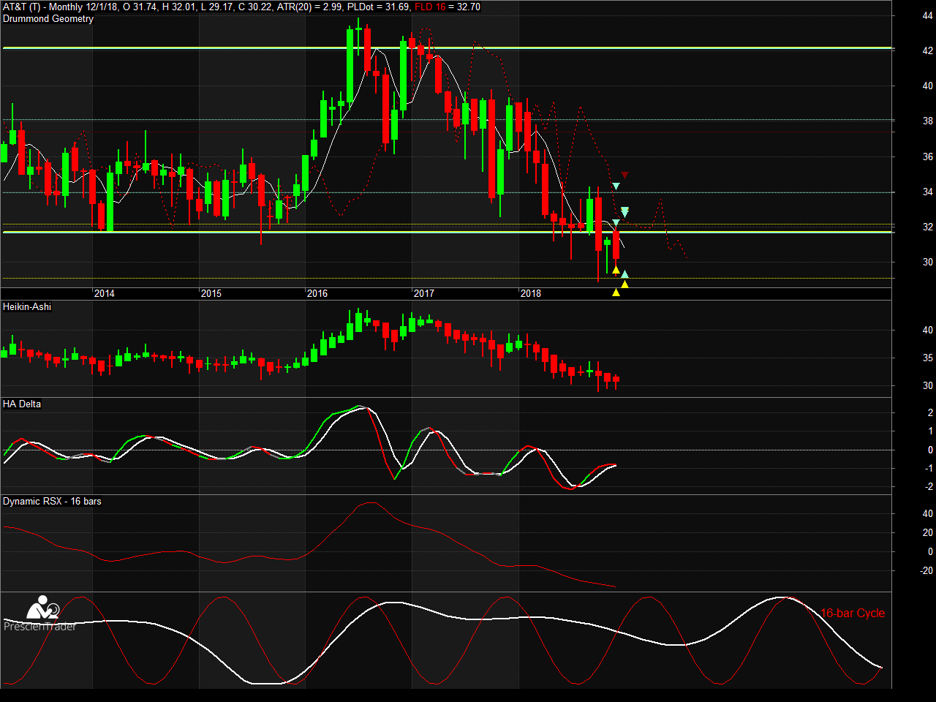The image size is (936, 702).
Task: Click the 'PLDot = 31.69' readout
Action: pos(378,7)
